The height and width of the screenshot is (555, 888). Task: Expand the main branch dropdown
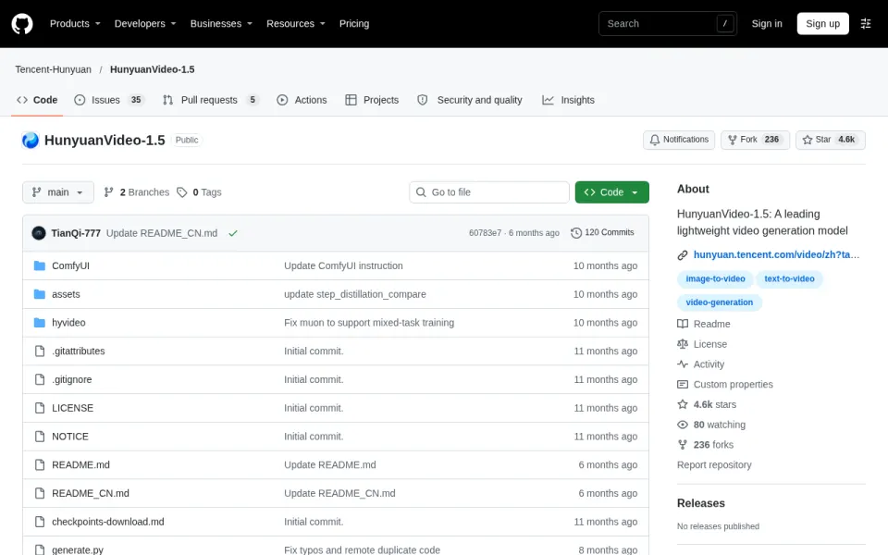click(x=58, y=192)
